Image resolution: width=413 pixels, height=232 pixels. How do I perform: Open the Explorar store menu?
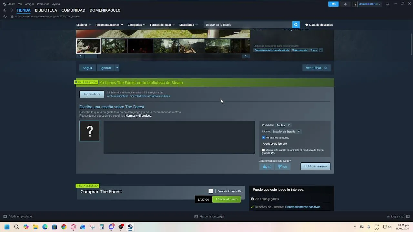pyautogui.click(x=83, y=25)
